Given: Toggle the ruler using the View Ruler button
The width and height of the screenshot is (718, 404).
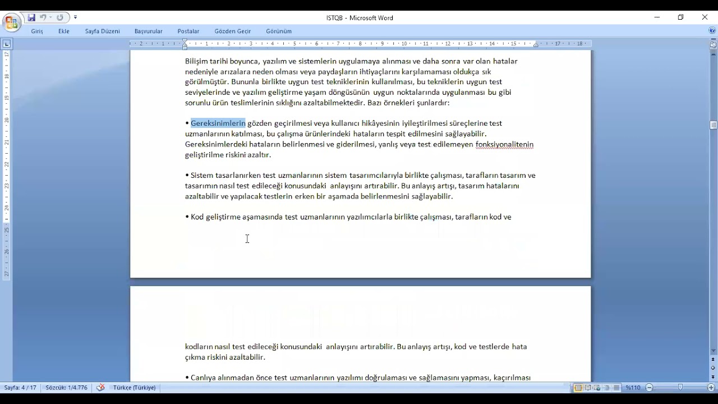Looking at the screenshot, I should coord(714,44).
